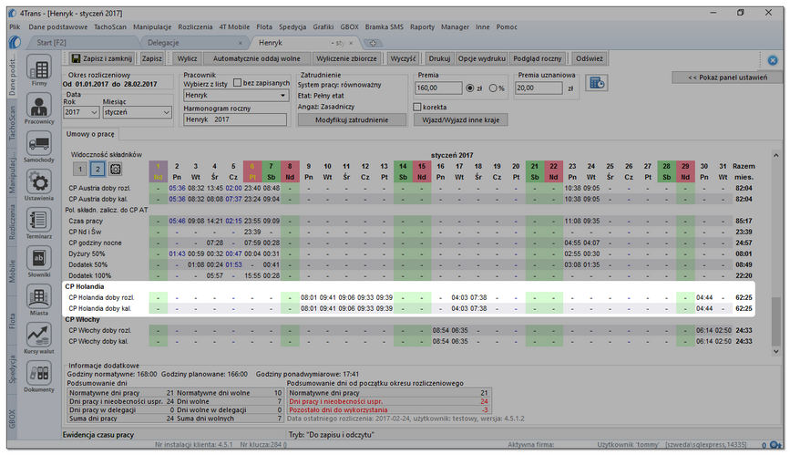
Task: Click the 4Trans logo icon beside the tabs
Action: point(15,42)
